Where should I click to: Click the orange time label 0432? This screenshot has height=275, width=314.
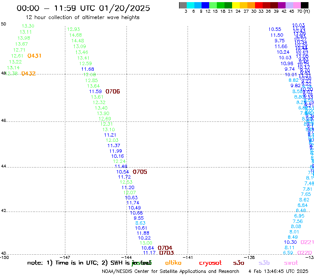(28, 74)
